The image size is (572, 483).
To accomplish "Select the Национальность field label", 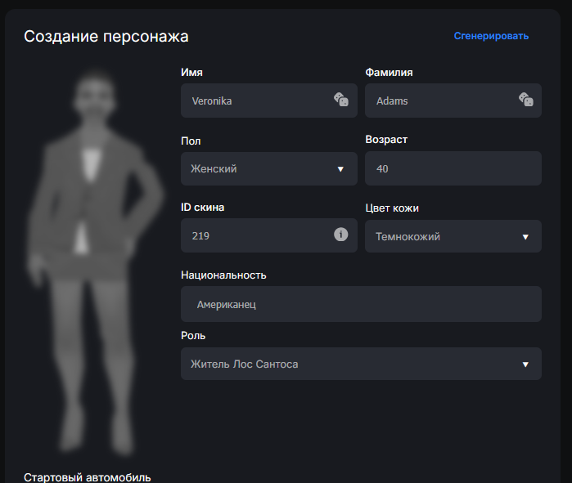I will pyautogui.click(x=223, y=275).
